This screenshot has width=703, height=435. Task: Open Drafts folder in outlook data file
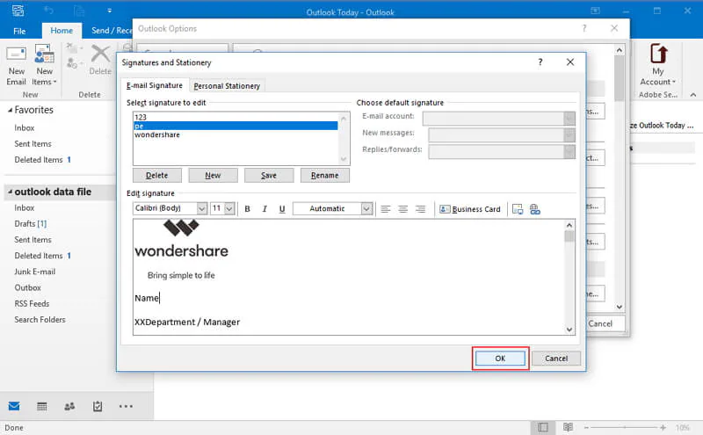point(31,223)
